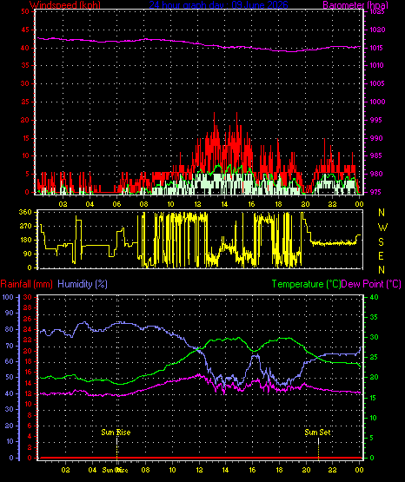Click the 25 value on temperature axis
The image size is (405, 482).
[x=374, y=357]
